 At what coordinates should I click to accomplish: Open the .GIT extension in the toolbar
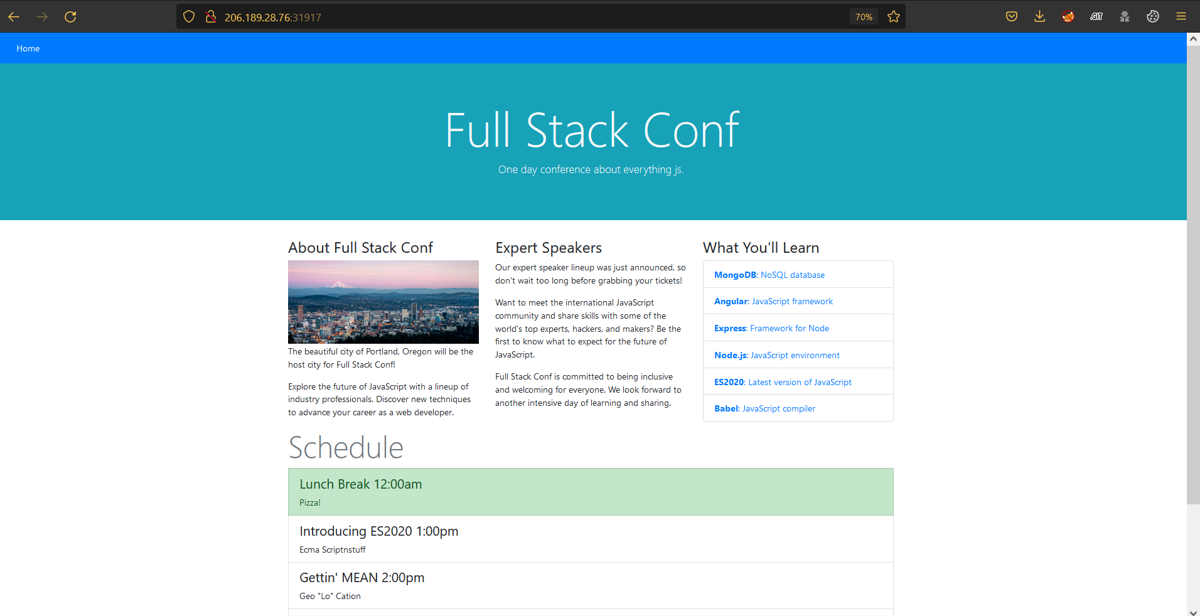pyautogui.click(x=1096, y=17)
